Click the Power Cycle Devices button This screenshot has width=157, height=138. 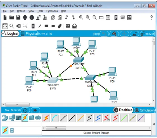(25, 110)
